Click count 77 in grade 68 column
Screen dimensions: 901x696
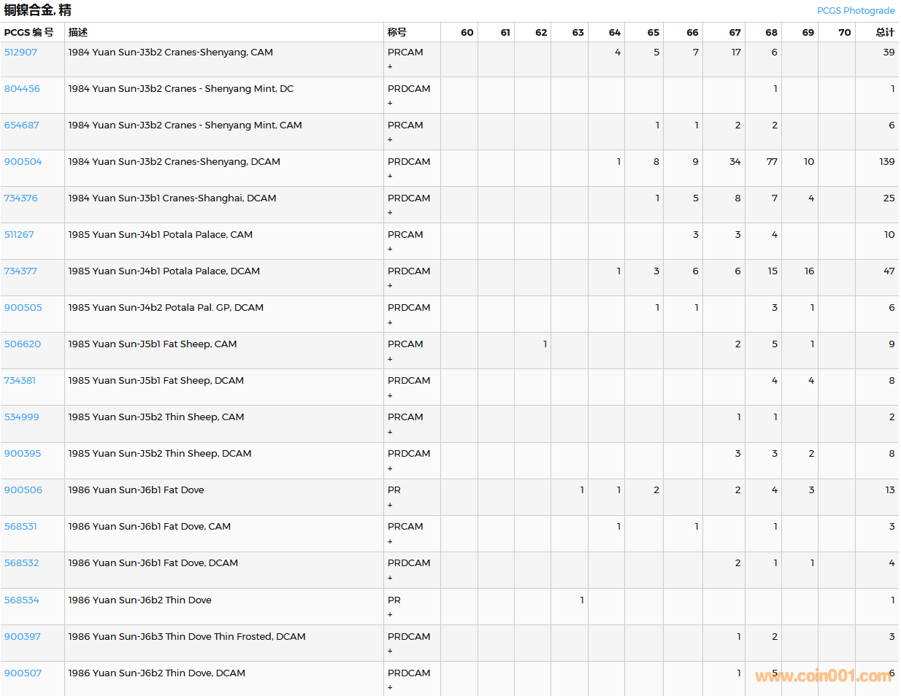coord(771,162)
